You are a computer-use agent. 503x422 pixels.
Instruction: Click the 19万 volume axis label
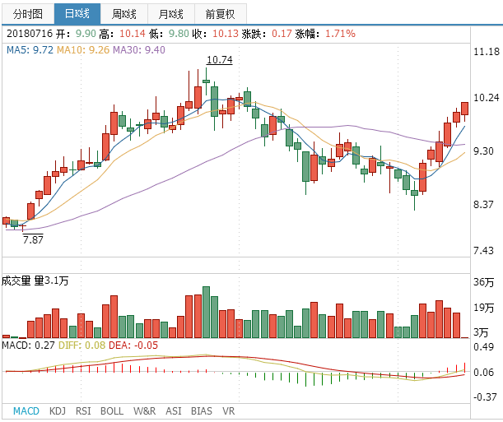pyautogui.click(x=483, y=308)
